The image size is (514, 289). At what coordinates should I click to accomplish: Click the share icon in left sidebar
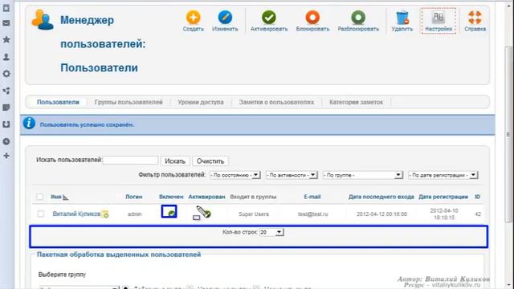click(x=6, y=91)
